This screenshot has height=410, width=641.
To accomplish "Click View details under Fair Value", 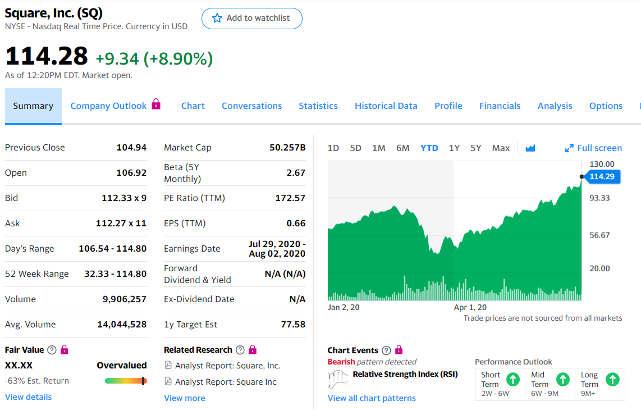I will (28, 397).
